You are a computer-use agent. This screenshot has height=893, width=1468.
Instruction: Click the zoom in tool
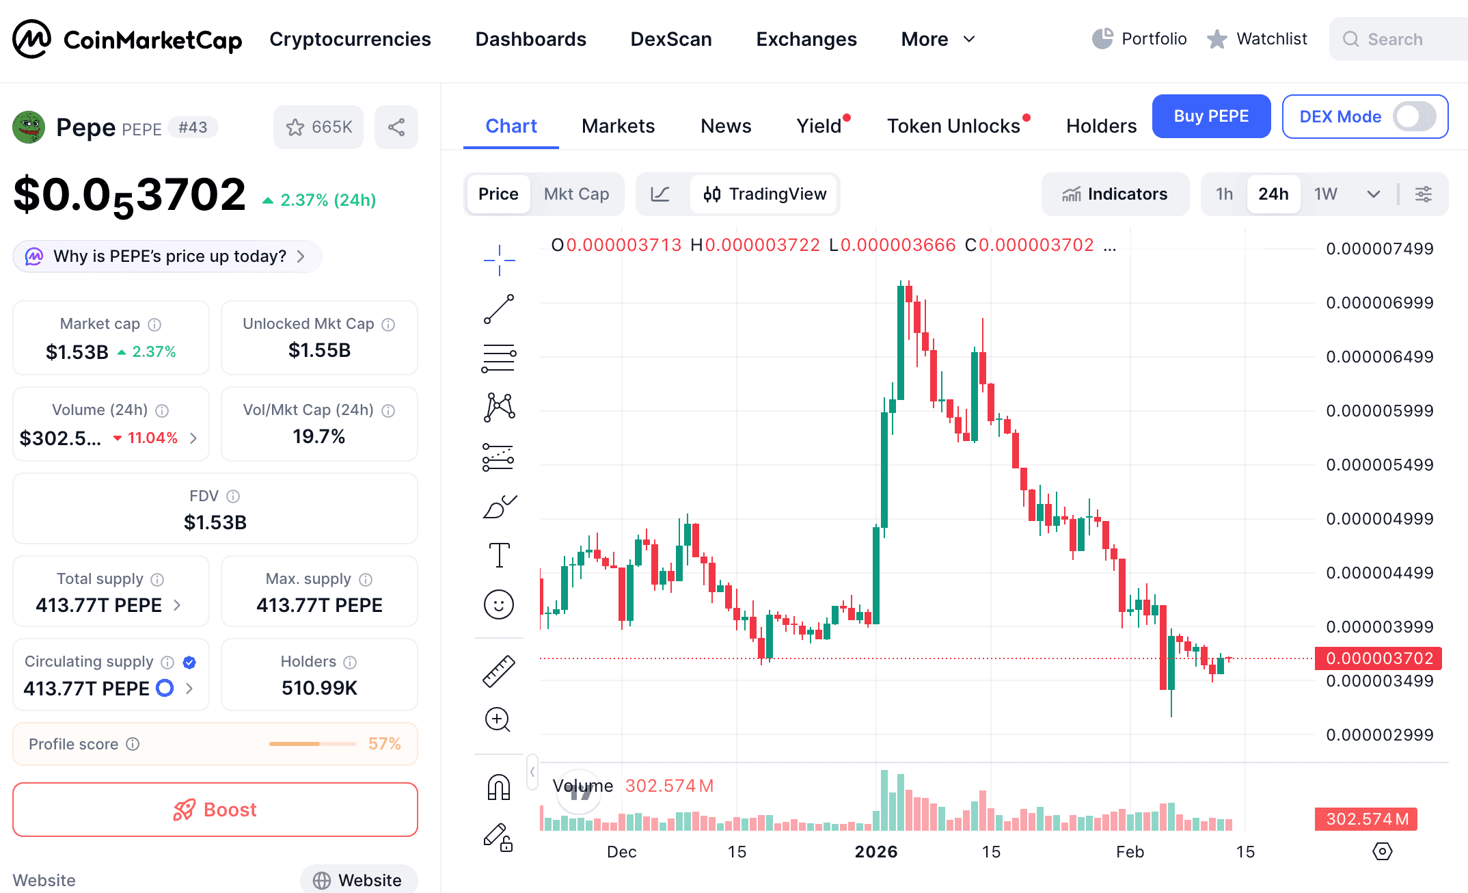(x=498, y=719)
